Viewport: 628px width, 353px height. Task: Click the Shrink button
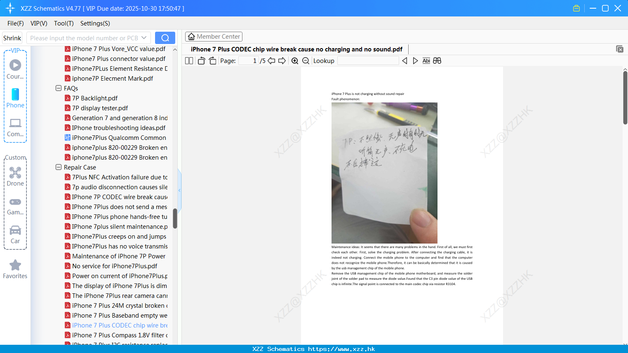12,38
